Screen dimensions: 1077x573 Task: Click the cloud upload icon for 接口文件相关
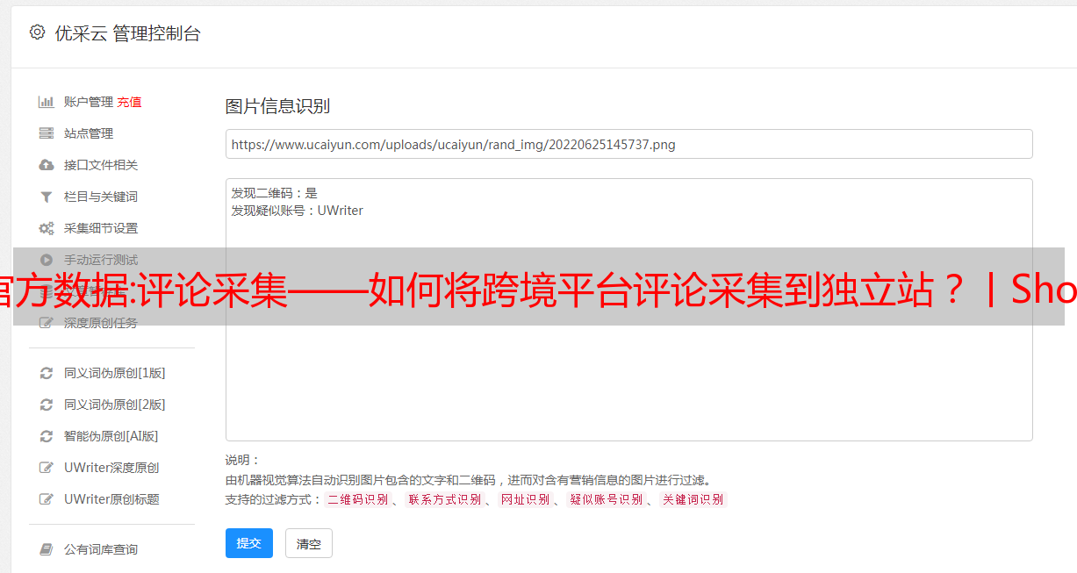(47, 165)
